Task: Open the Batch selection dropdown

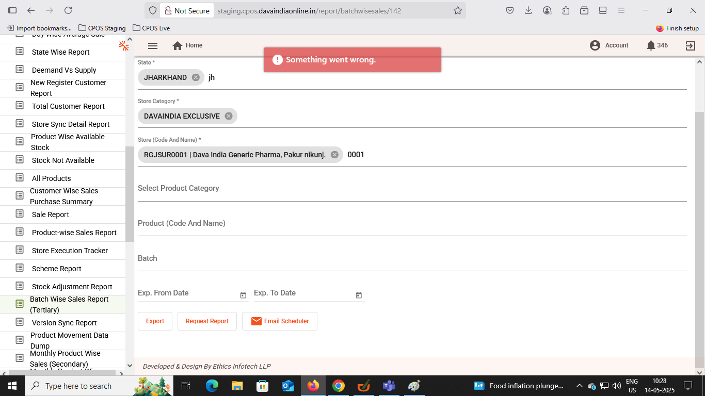Action: [x=412, y=259]
